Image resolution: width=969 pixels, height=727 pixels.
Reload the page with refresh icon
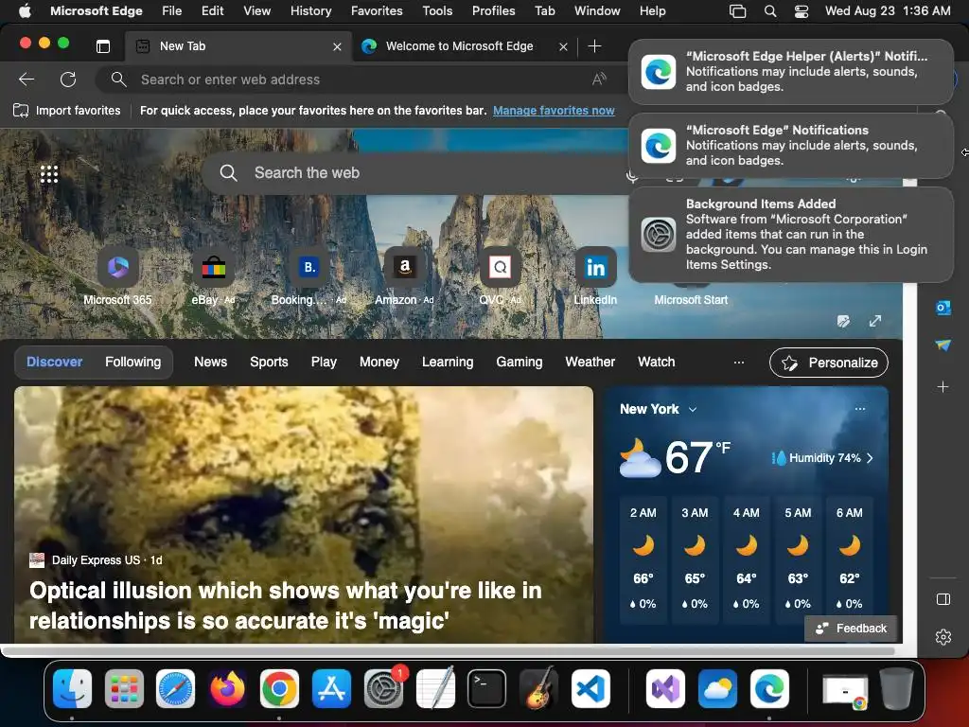click(x=68, y=80)
